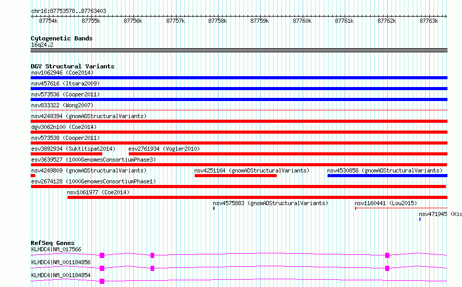Select the blue bar for nsv1062946

coord(239,78)
